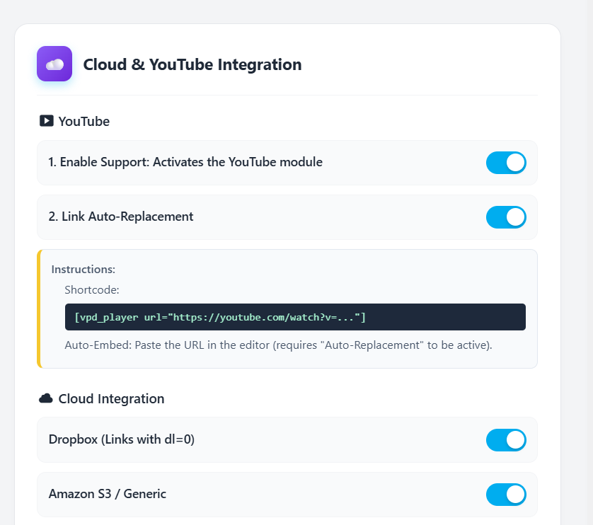Click the vpd_player shortcode code block
The height and width of the screenshot is (525, 593).
pos(295,317)
